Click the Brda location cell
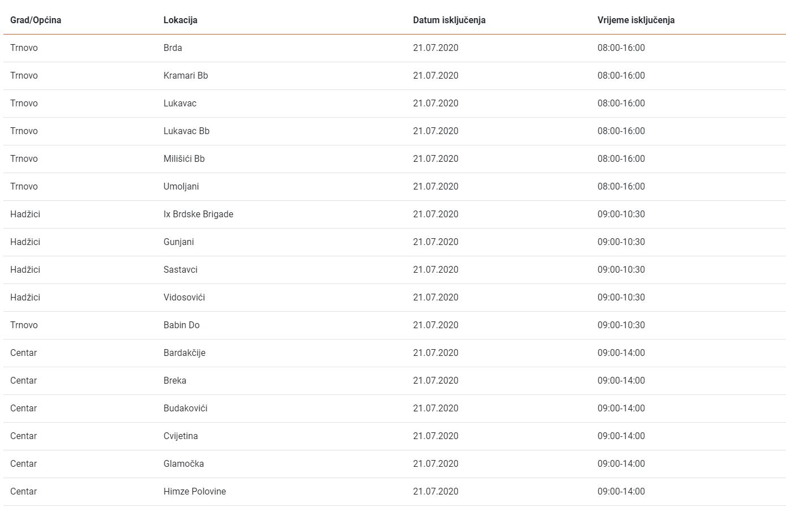 click(173, 48)
